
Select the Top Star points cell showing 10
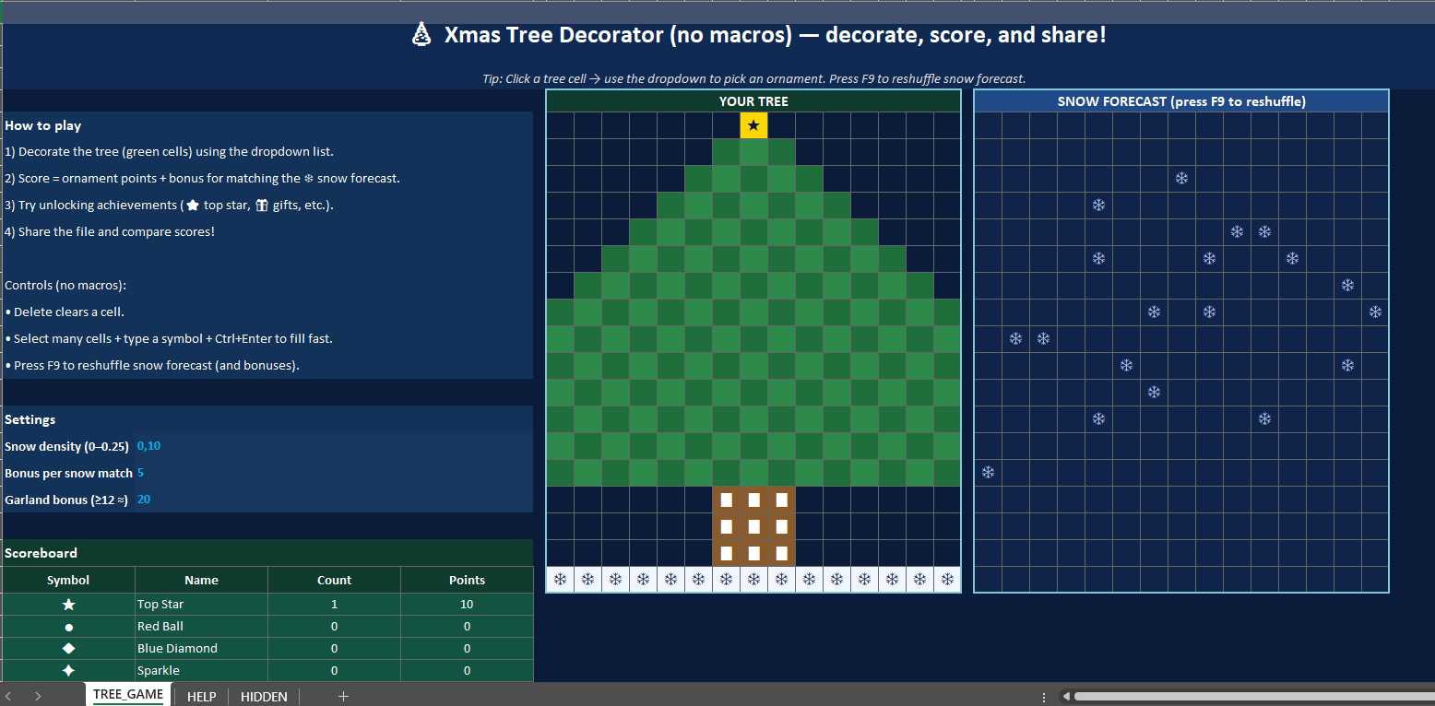click(x=467, y=605)
